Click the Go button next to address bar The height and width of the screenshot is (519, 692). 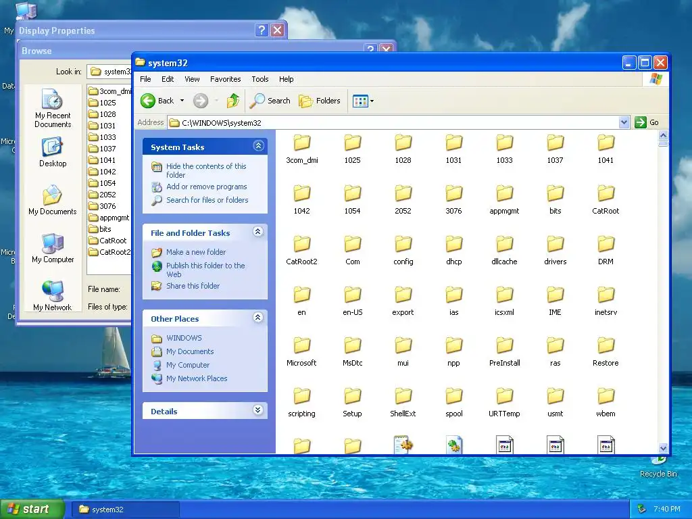point(647,122)
